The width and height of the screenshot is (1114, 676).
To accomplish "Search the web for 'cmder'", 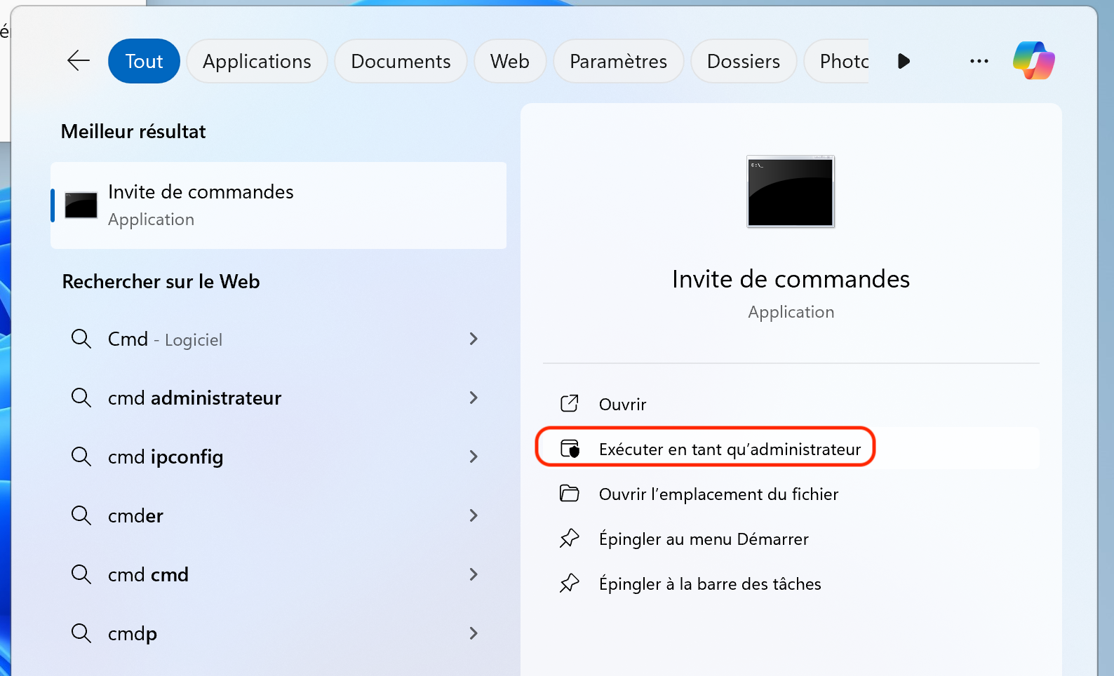I will (x=136, y=516).
